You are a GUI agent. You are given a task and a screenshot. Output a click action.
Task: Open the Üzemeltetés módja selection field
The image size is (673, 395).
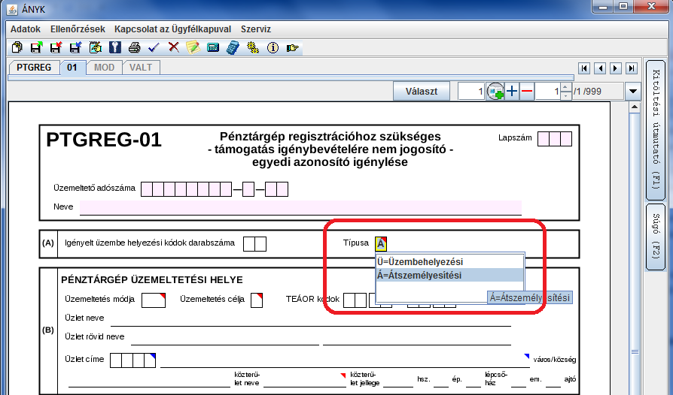tap(154, 300)
